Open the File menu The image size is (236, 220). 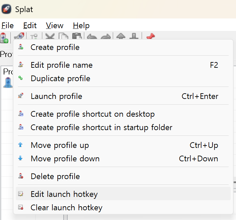click(7, 25)
